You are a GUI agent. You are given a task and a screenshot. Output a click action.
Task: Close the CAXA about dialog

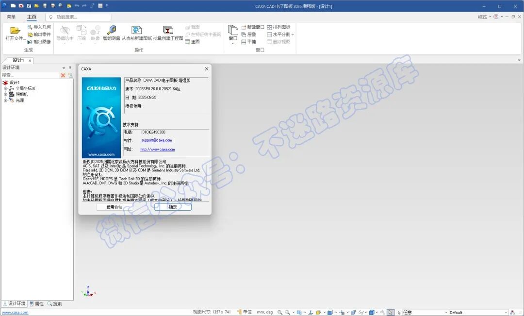[x=207, y=68]
